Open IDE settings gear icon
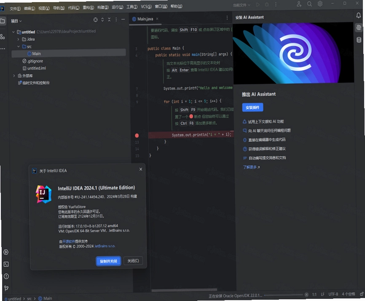The image size is (365, 301). coord(320,4)
